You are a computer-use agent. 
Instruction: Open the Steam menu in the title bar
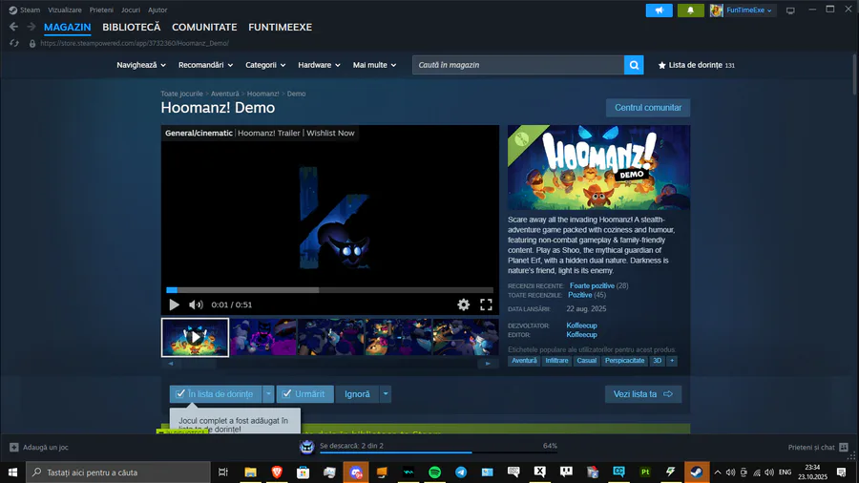[25, 10]
